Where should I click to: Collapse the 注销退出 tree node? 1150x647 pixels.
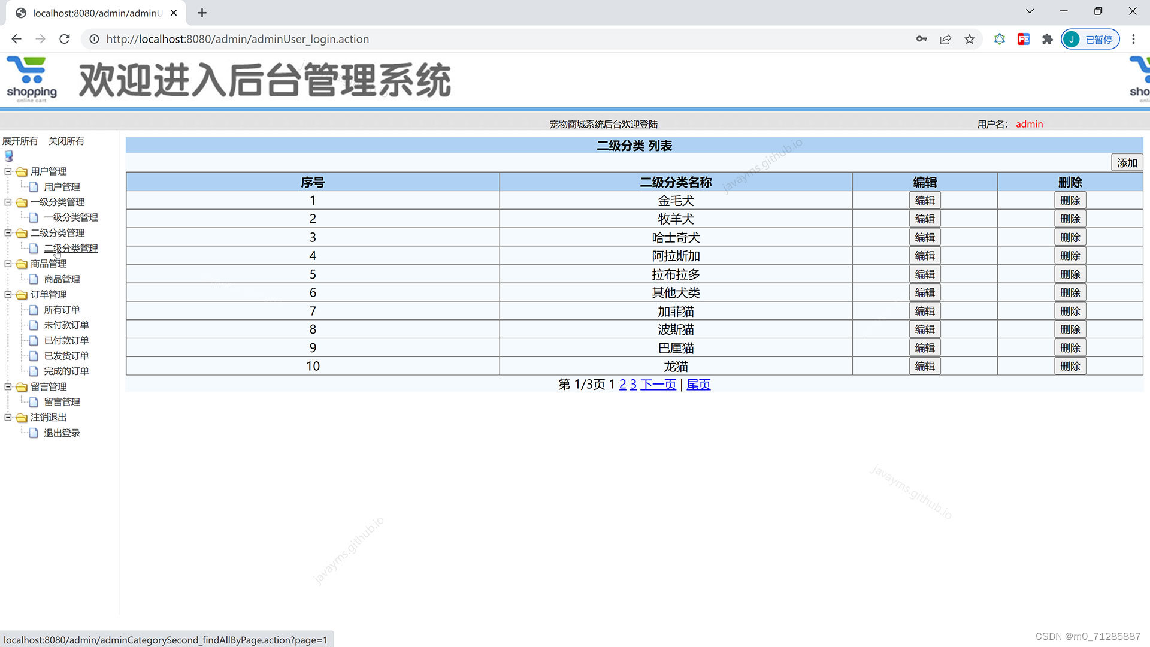(8, 417)
